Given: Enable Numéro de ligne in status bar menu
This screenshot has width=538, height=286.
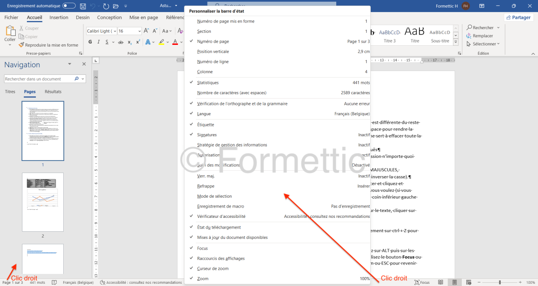Looking at the screenshot, I should pyautogui.click(x=213, y=61).
